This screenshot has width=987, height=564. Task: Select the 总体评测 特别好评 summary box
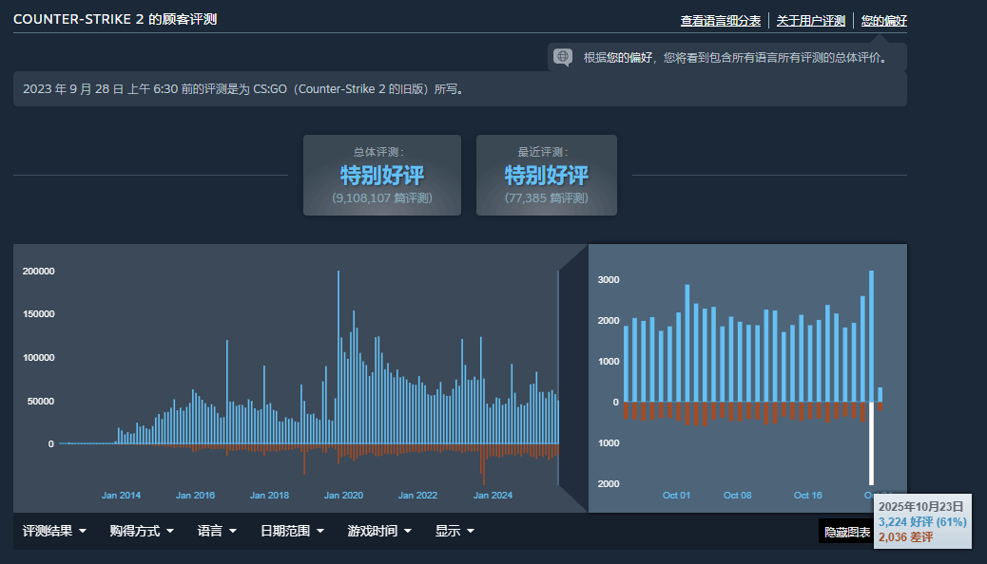pyautogui.click(x=381, y=175)
